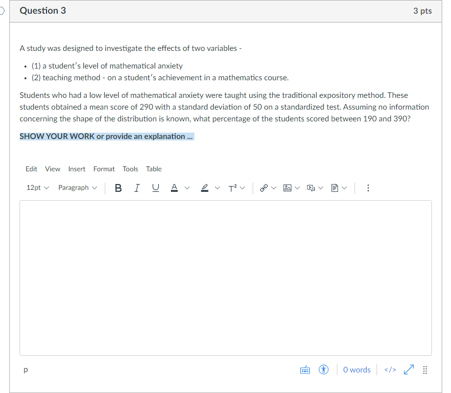Viewport: 451px width, 393px height.
Task: Open the Format menu
Action: pyautogui.click(x=104, y=169)
